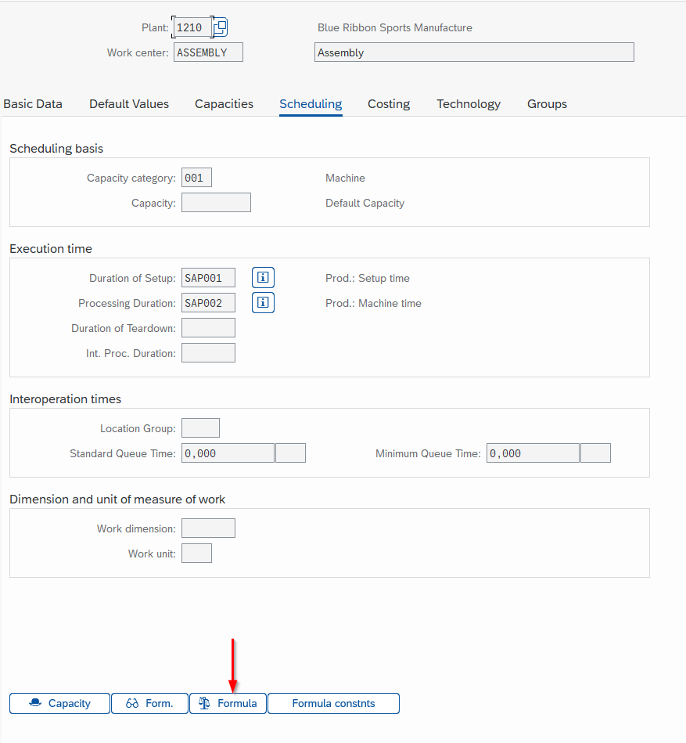
Task: Click the Work dimension field
Action: pyautogui.click(x=208, y=528)
